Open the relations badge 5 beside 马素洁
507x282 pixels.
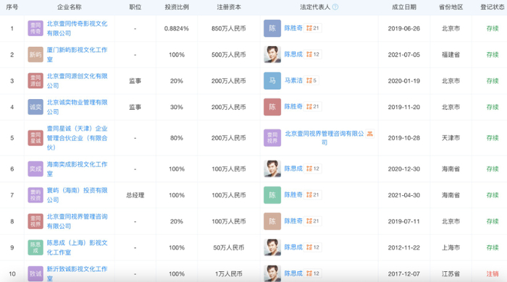coord(311,80)
